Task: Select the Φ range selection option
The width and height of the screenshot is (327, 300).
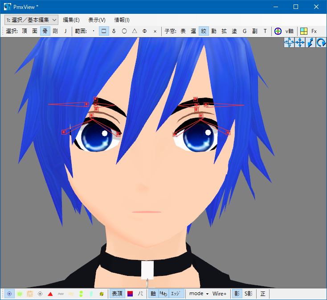Action: point(144,31)
